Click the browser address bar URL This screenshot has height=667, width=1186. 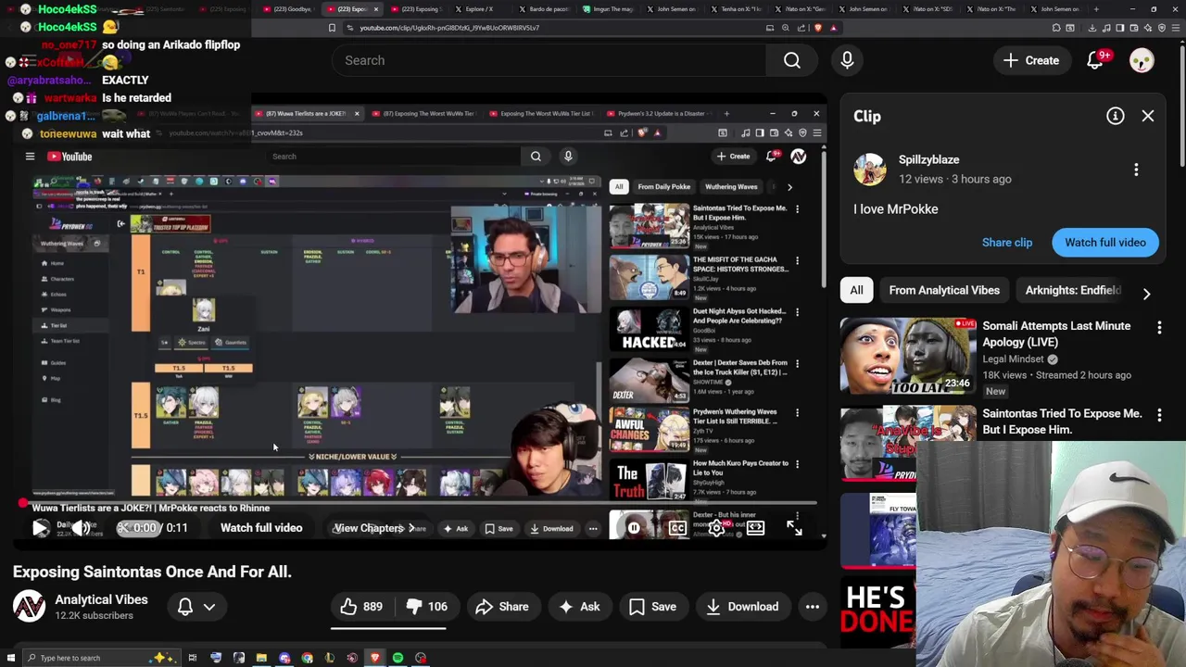point(449,28)
